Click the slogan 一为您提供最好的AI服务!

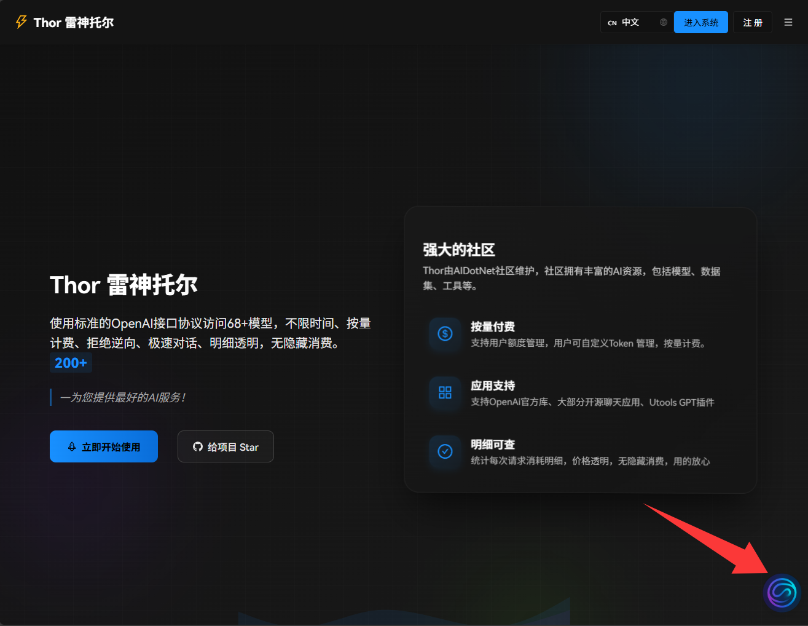(123, 397)
